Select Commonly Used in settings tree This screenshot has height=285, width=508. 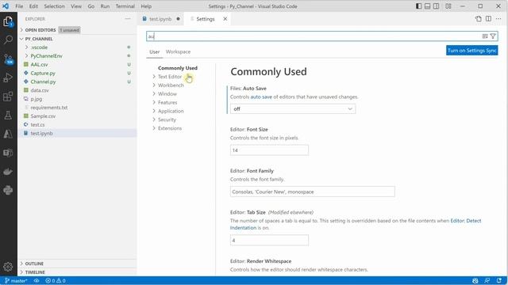coord(178,68)
